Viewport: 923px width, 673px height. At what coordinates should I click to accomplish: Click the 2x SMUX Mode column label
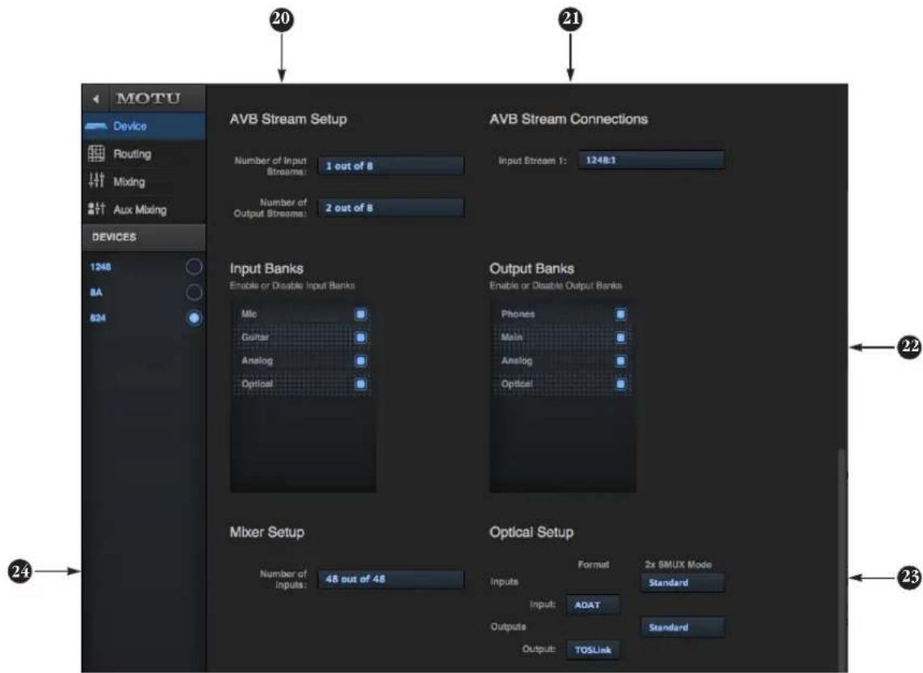(678, 564)
